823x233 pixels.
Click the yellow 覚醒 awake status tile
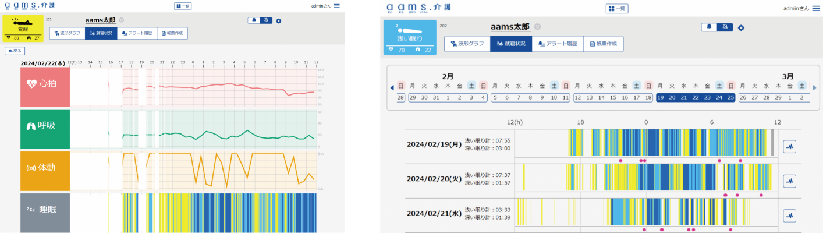(x=23, y=29)
